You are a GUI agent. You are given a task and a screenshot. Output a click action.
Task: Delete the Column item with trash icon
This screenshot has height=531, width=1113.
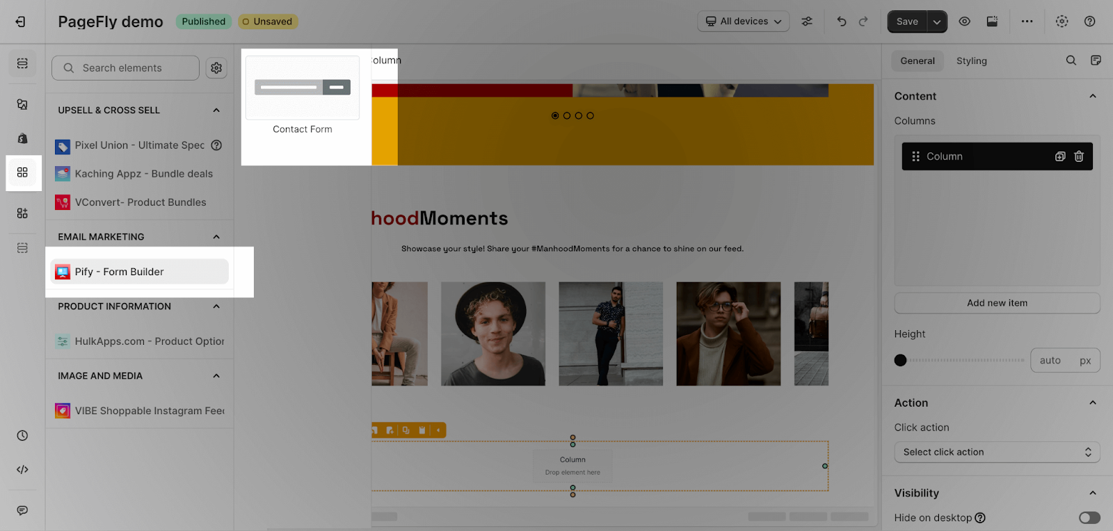tap(1079, 156)
